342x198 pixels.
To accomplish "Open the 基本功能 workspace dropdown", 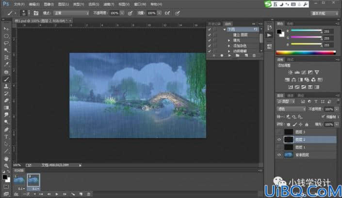I will point(325,14).
